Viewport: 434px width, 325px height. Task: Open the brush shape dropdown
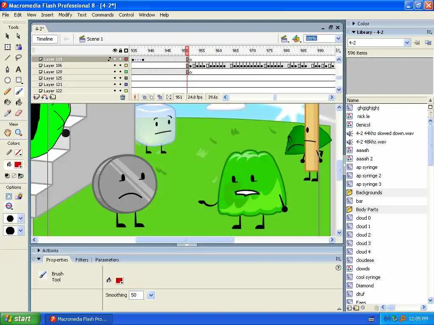[x=20, y=231]
